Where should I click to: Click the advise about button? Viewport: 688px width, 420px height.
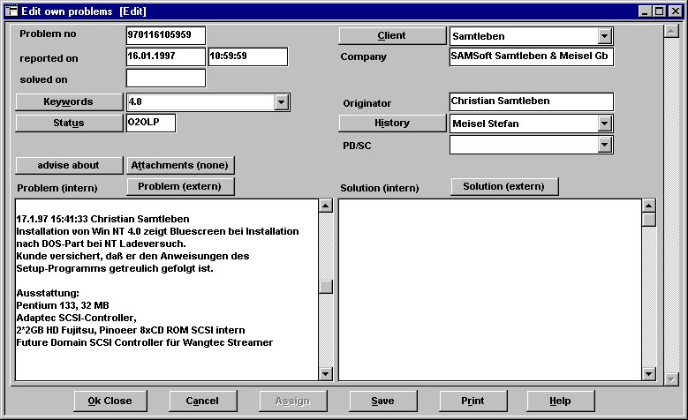click(69, 166)
